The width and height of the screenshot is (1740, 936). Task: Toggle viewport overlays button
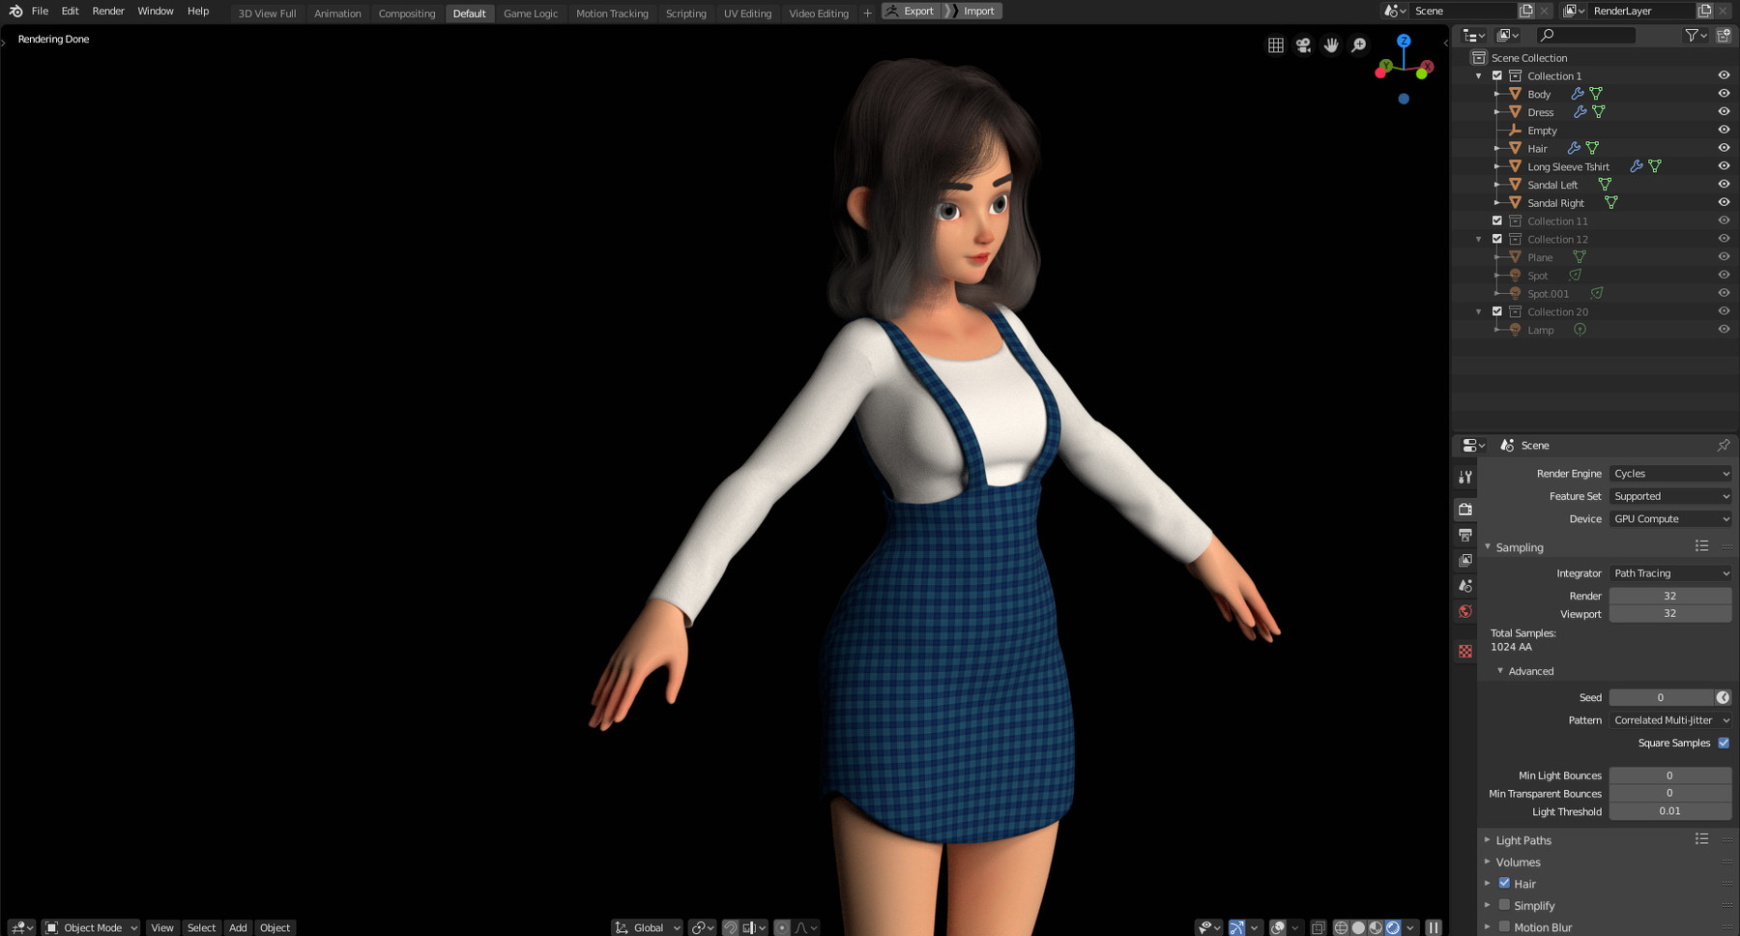tap(1278, 927)
